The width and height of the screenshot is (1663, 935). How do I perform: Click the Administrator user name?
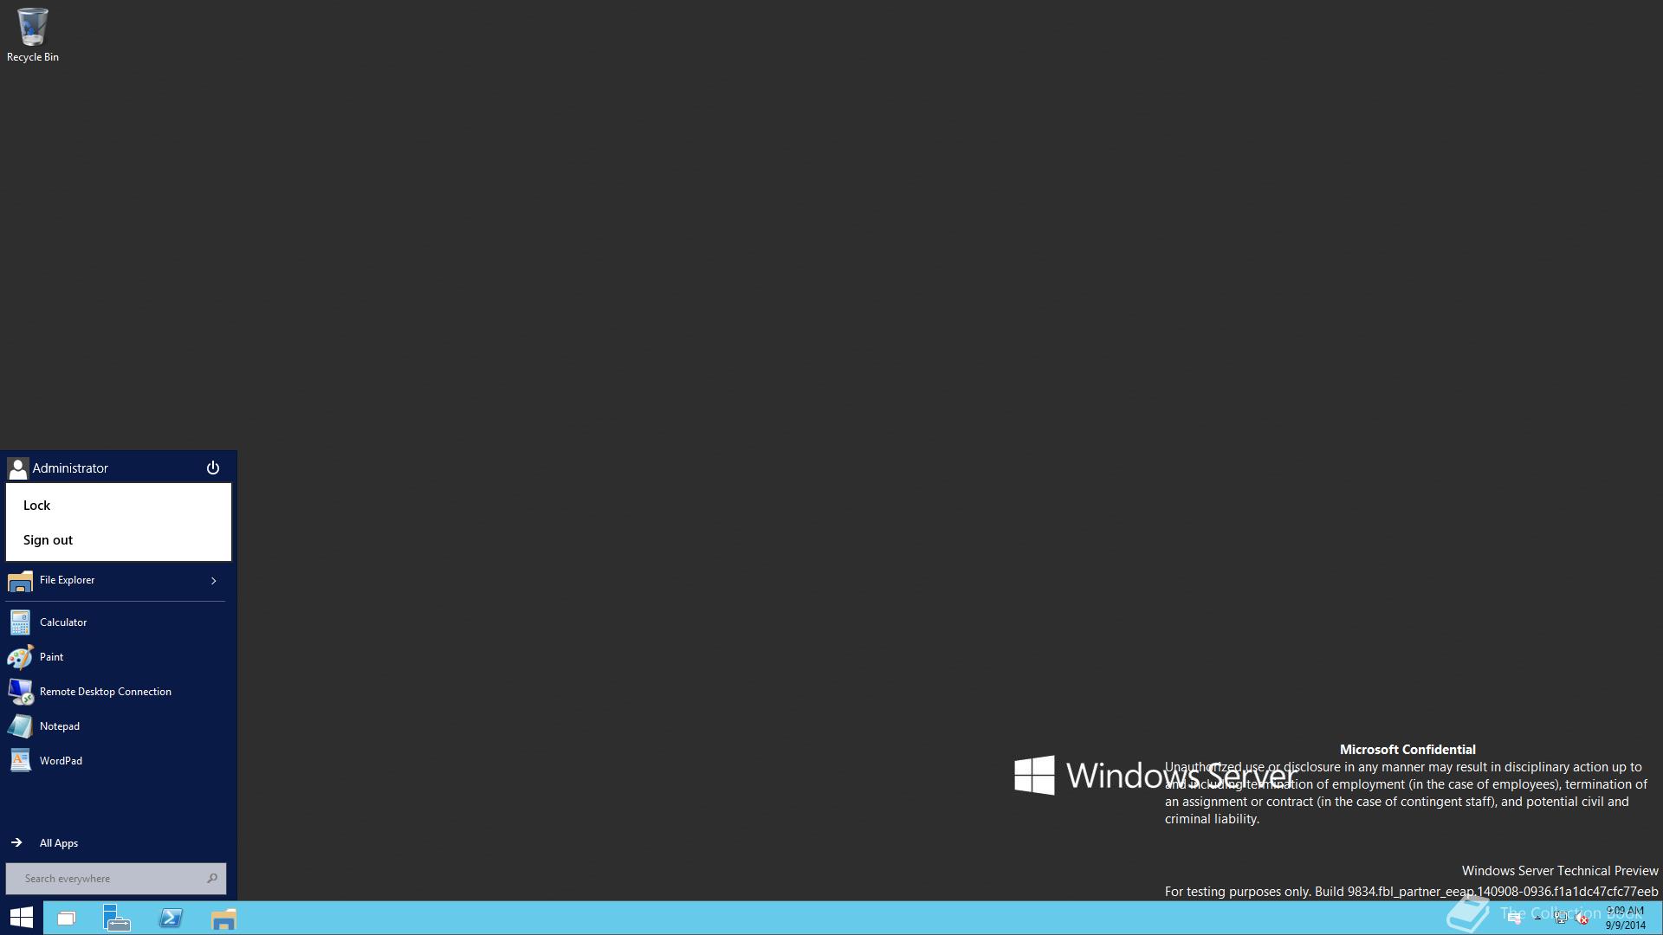[x=70, y=468]
